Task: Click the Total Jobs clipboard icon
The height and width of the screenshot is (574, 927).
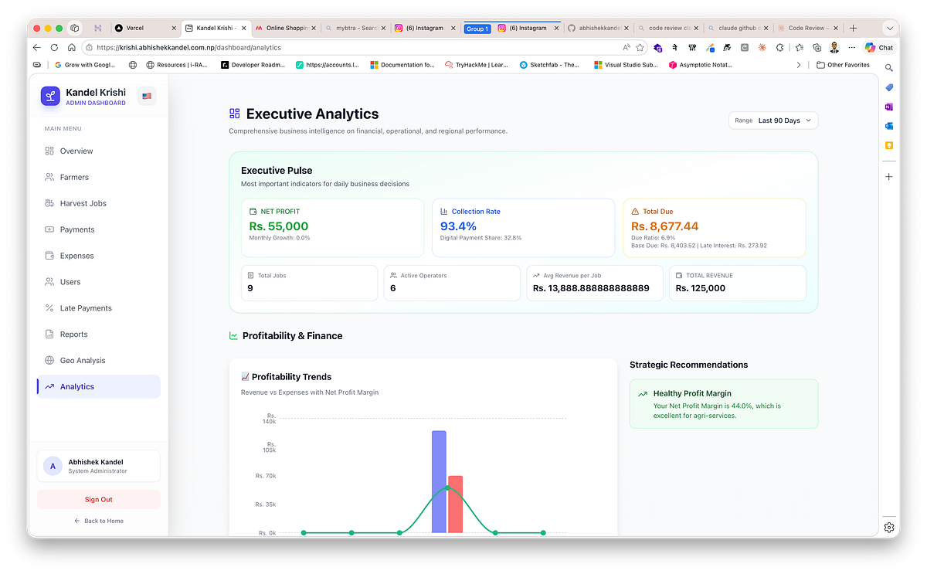Action: pyautogui.click(x=250, y=275)
